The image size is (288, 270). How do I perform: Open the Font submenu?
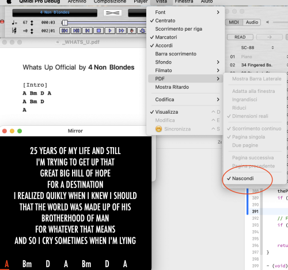pos(185,12)
